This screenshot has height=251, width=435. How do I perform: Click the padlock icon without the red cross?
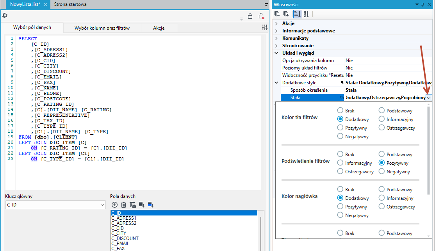tap(250, 16)
